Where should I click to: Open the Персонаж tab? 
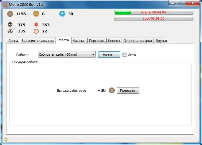(97, 41)
